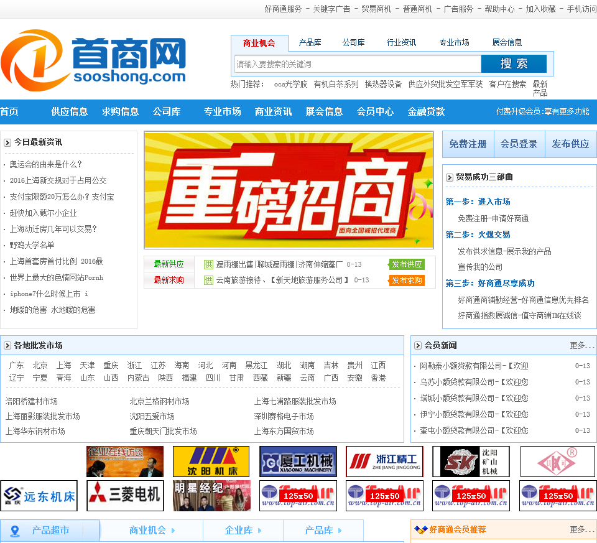
Task: Open the 明星经纪 photo ad
Action: (x=211, y=496)
